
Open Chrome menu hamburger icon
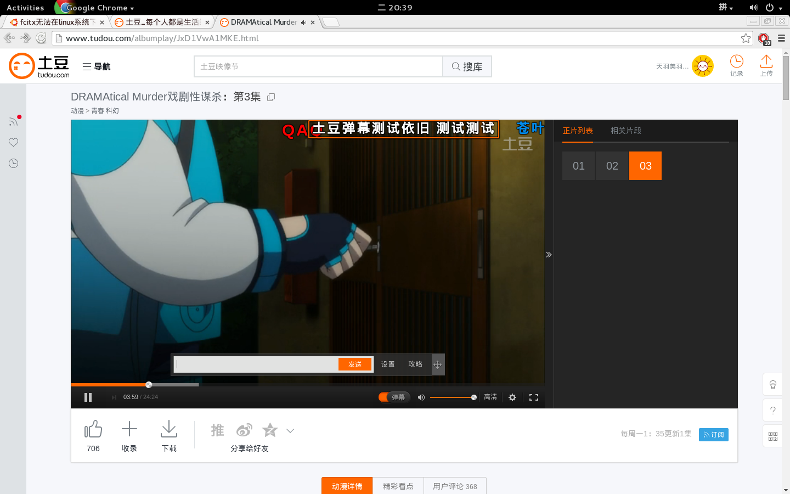[x=782, y=38]
